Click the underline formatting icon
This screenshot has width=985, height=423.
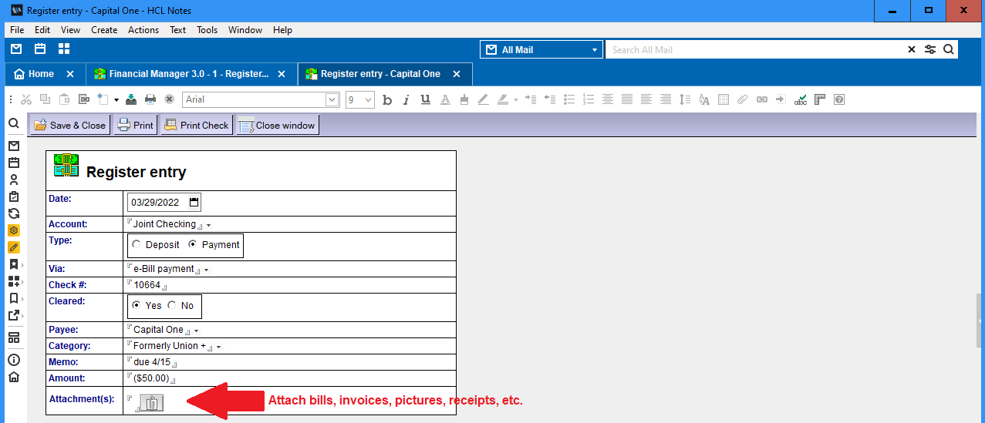click(425, 99)
